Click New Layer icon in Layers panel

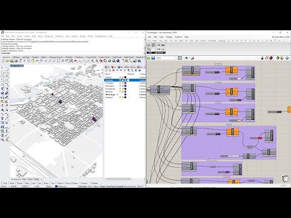[x=106, y=70]
